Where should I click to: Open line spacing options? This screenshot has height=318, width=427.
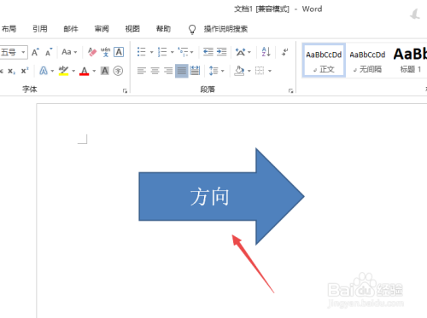(x=213, y=71)
